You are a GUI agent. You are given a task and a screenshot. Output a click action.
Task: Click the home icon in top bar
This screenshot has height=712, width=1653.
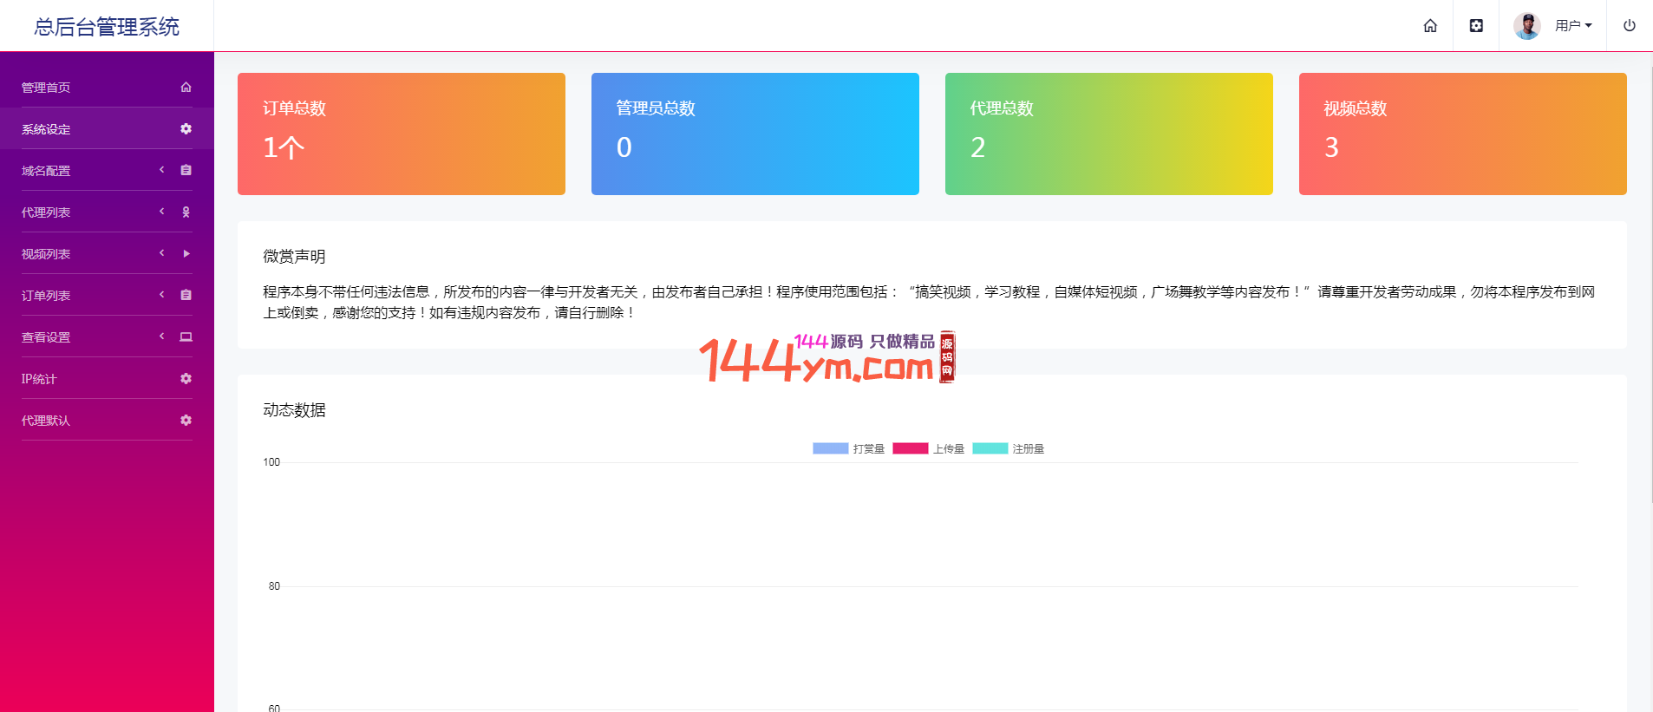click(1430, 26)
